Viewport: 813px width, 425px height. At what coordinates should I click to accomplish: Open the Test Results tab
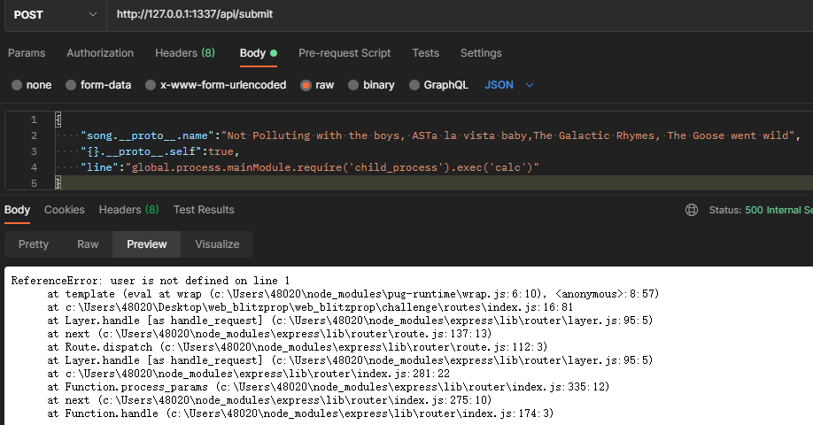point(204,210)
